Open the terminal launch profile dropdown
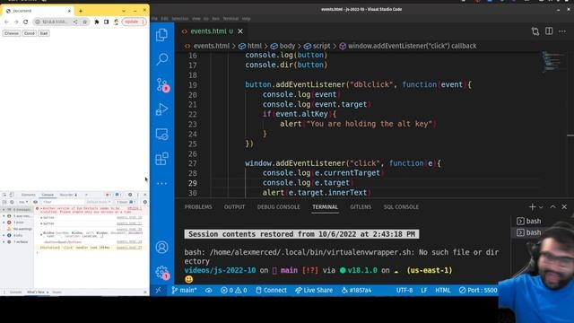 [x=541, y=207]
